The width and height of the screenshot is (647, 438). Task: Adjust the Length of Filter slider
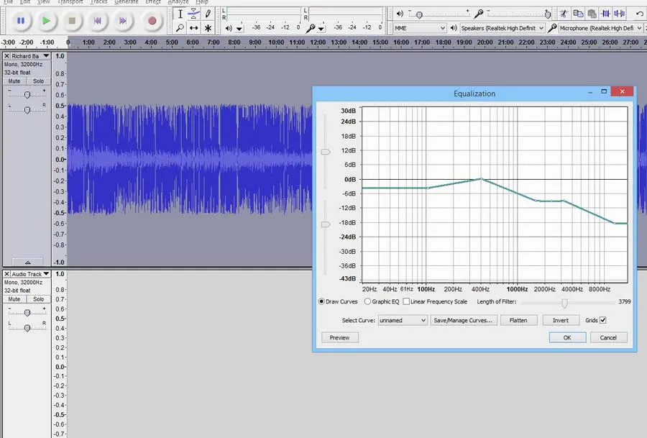[x=565, y=303]
